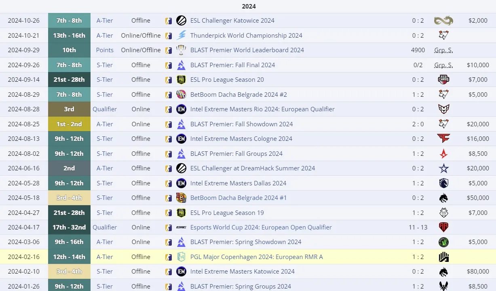
Task: Click the 17th - 32nd placement cell
Action: pyautogui.click(x=69, y=227)
